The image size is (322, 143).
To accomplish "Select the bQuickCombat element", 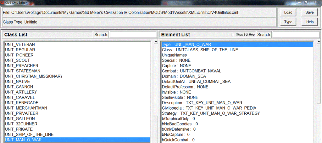I will [237, 140].
